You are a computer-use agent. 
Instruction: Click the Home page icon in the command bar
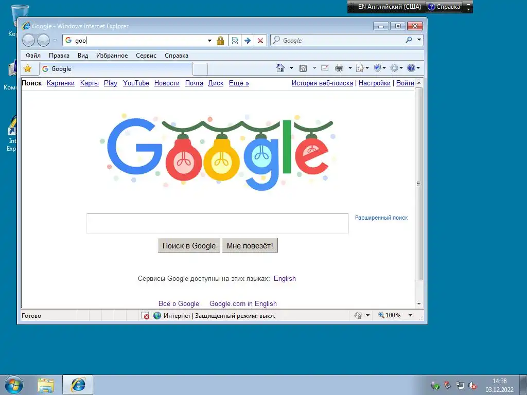point(280,68)
